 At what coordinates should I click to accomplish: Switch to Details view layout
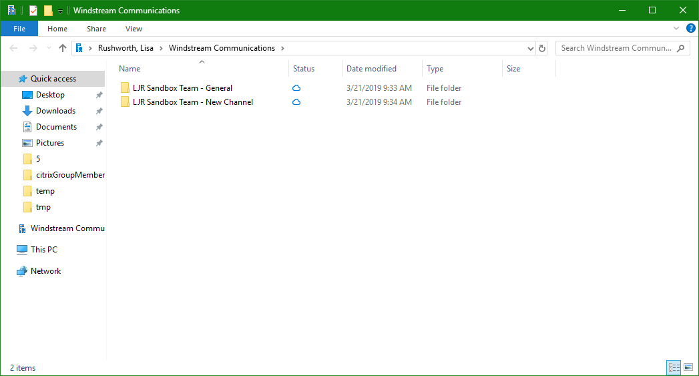[674, 367]
